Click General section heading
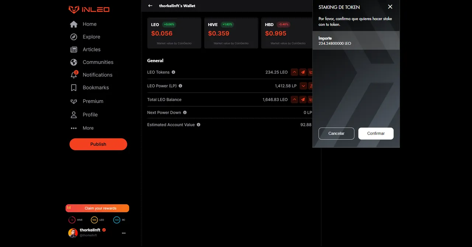 [x=155, y=61]
